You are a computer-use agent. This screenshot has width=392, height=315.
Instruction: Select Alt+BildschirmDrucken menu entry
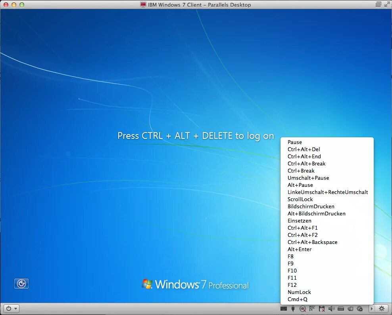(x=327, y=213)
